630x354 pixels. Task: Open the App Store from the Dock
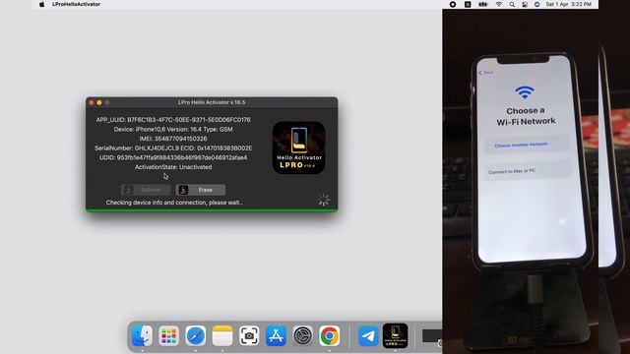(276, 335)
